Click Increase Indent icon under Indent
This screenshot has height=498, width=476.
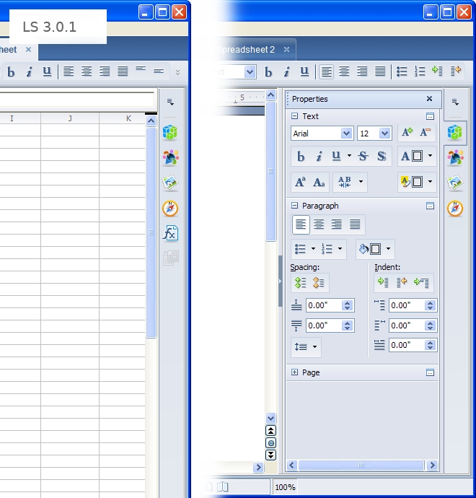[383, 281]
